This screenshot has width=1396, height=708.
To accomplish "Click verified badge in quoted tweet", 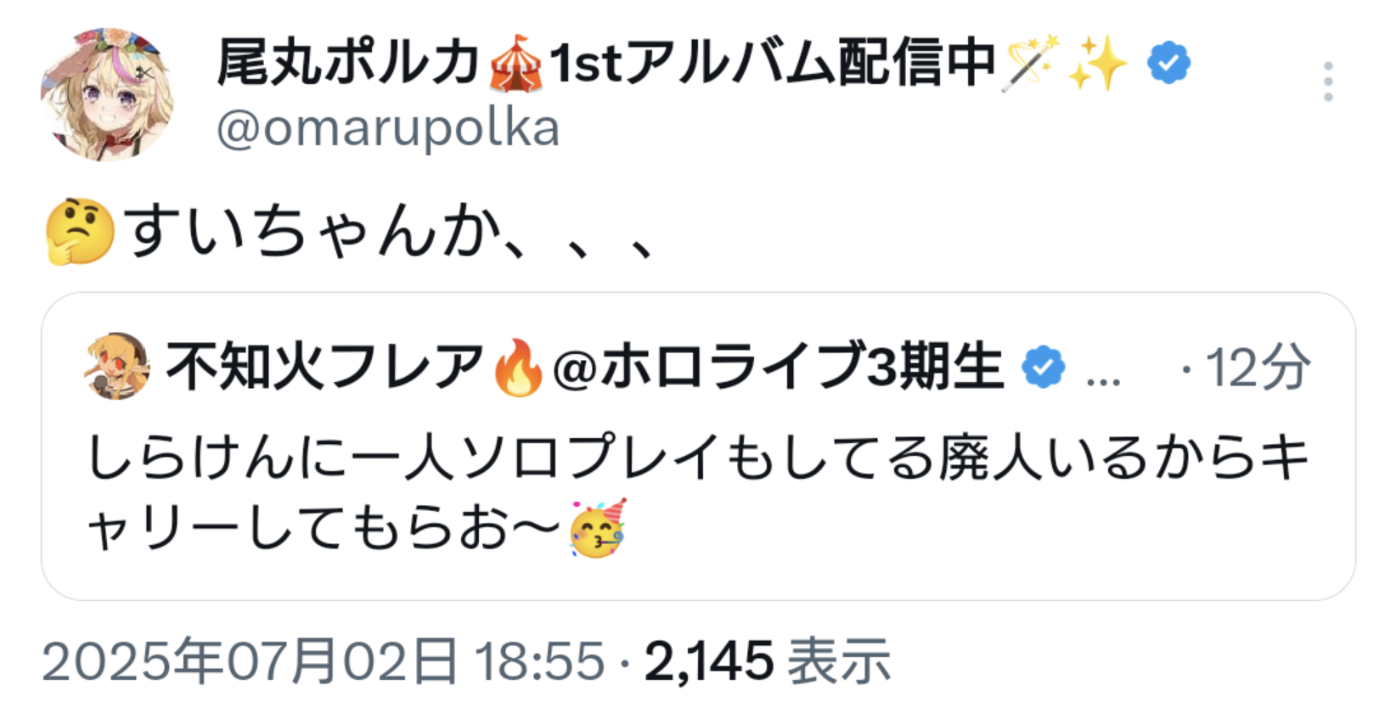I will click(1043, 368).
